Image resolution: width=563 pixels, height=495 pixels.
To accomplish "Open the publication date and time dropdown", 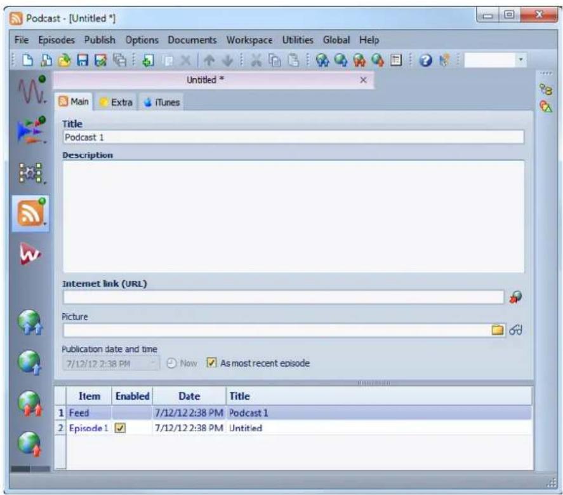I will (x=154, y=363).
